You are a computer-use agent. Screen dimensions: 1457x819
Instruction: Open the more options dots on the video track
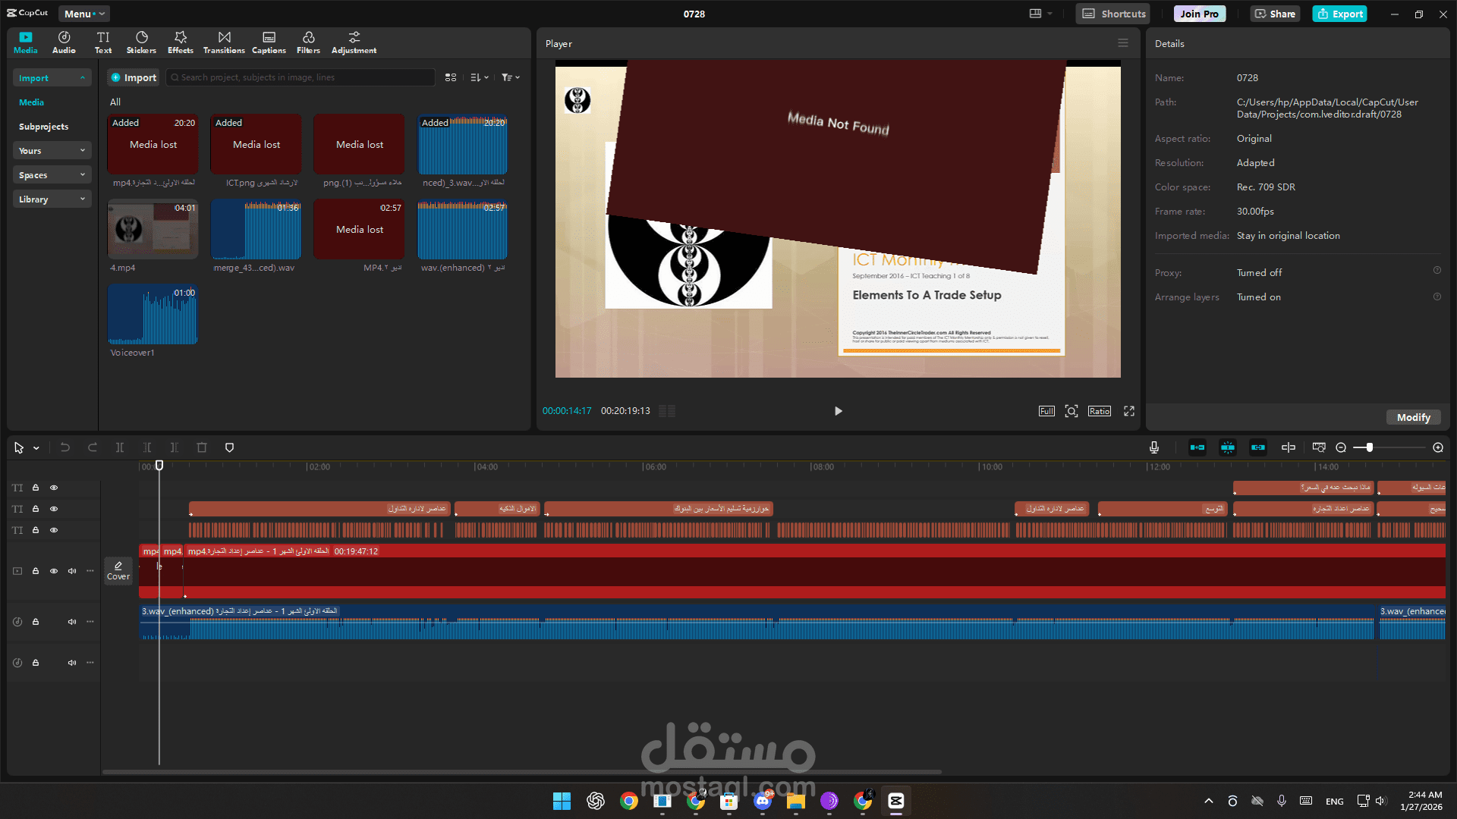[x=90, y=570]
